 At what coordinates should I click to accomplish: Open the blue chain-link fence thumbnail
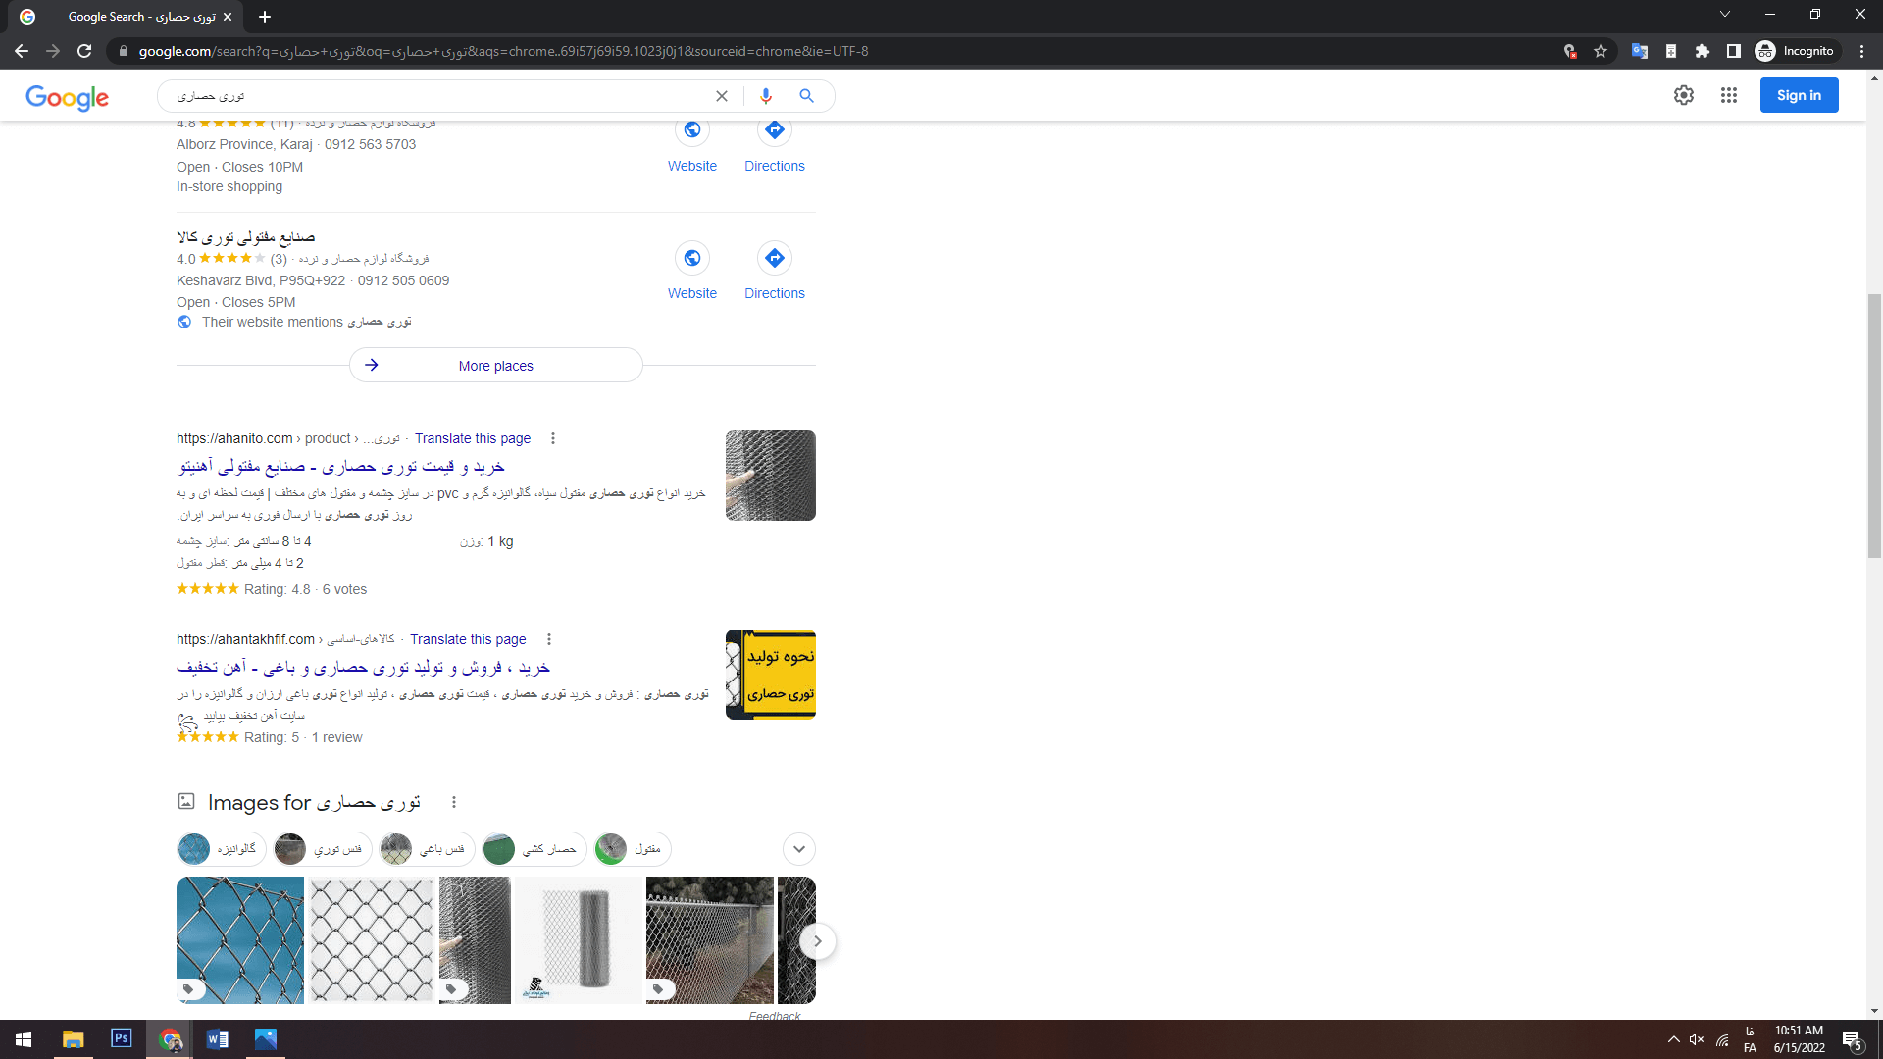point(240,939)
